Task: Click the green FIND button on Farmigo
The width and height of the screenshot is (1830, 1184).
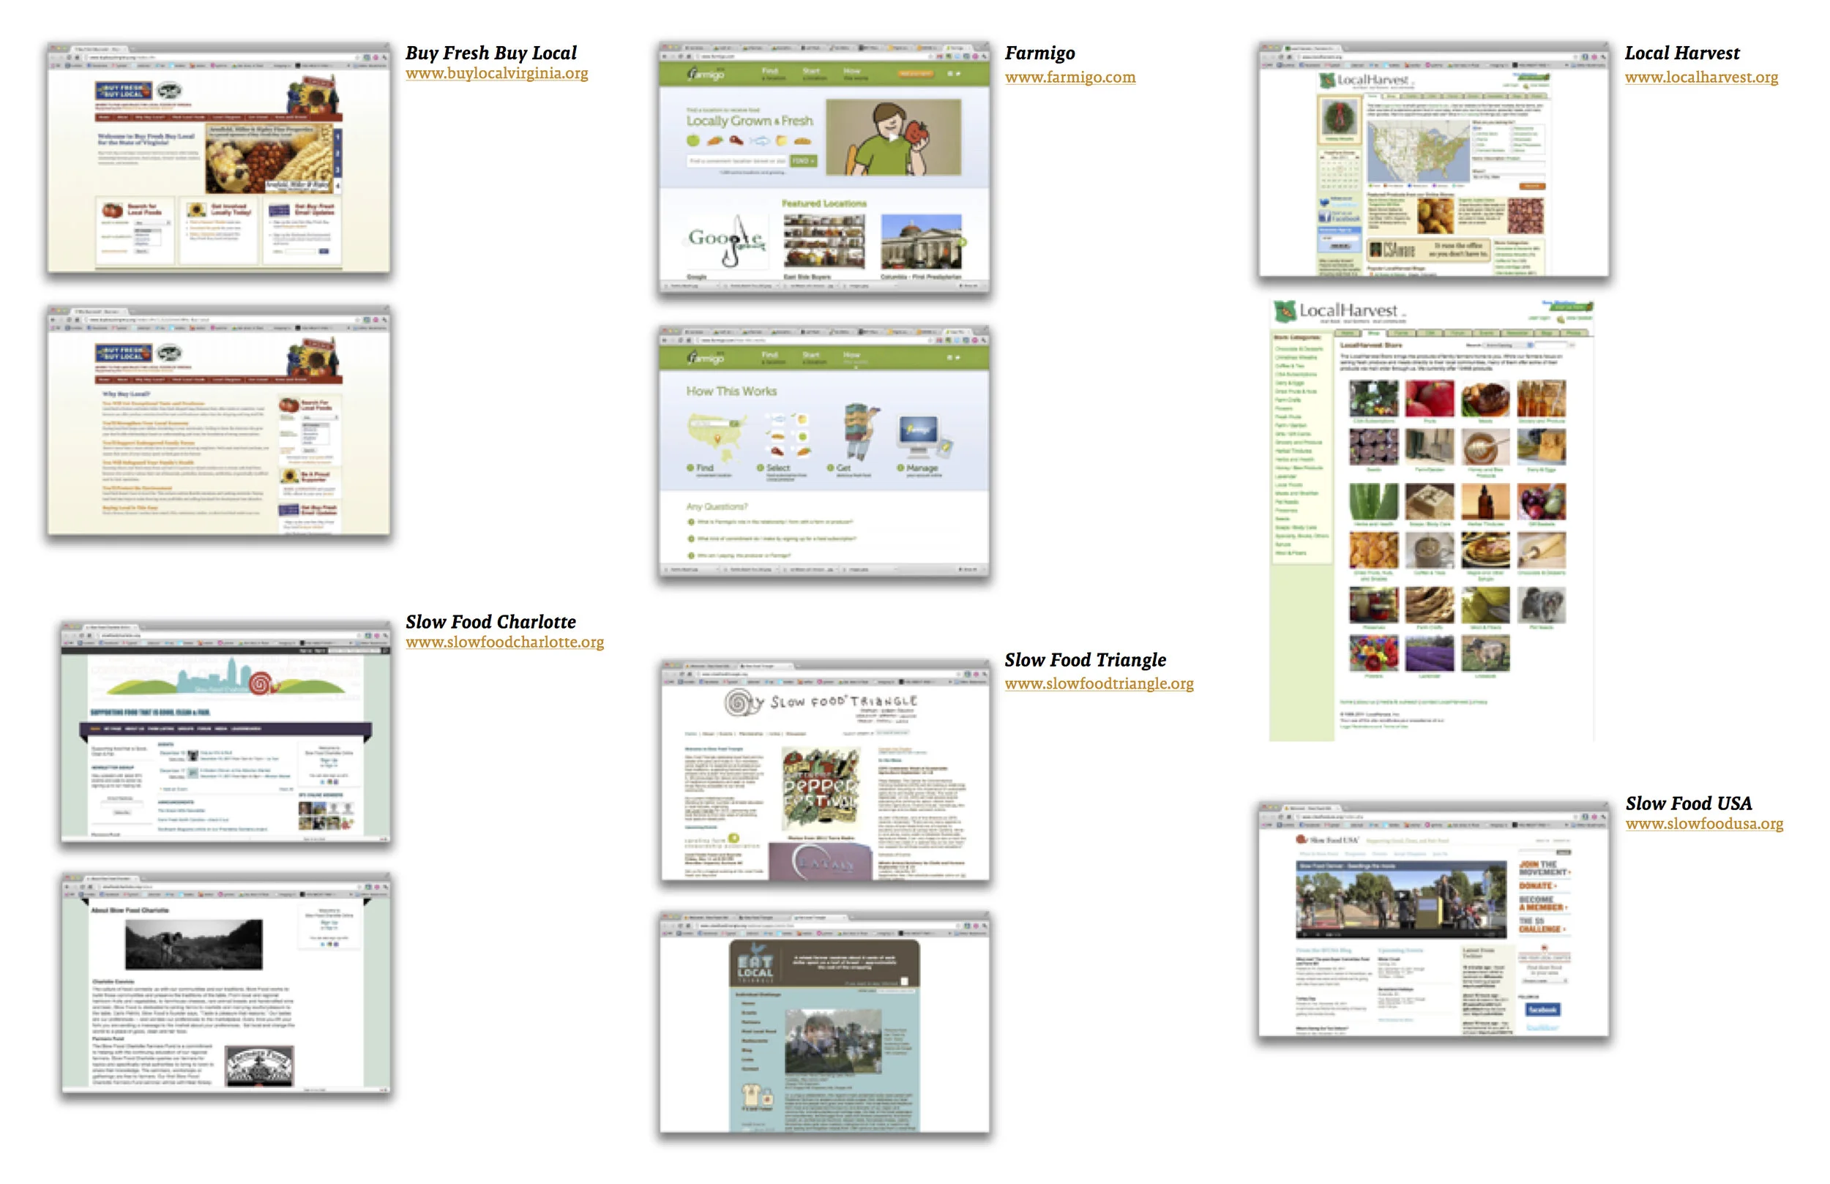Action: point(804,161)
